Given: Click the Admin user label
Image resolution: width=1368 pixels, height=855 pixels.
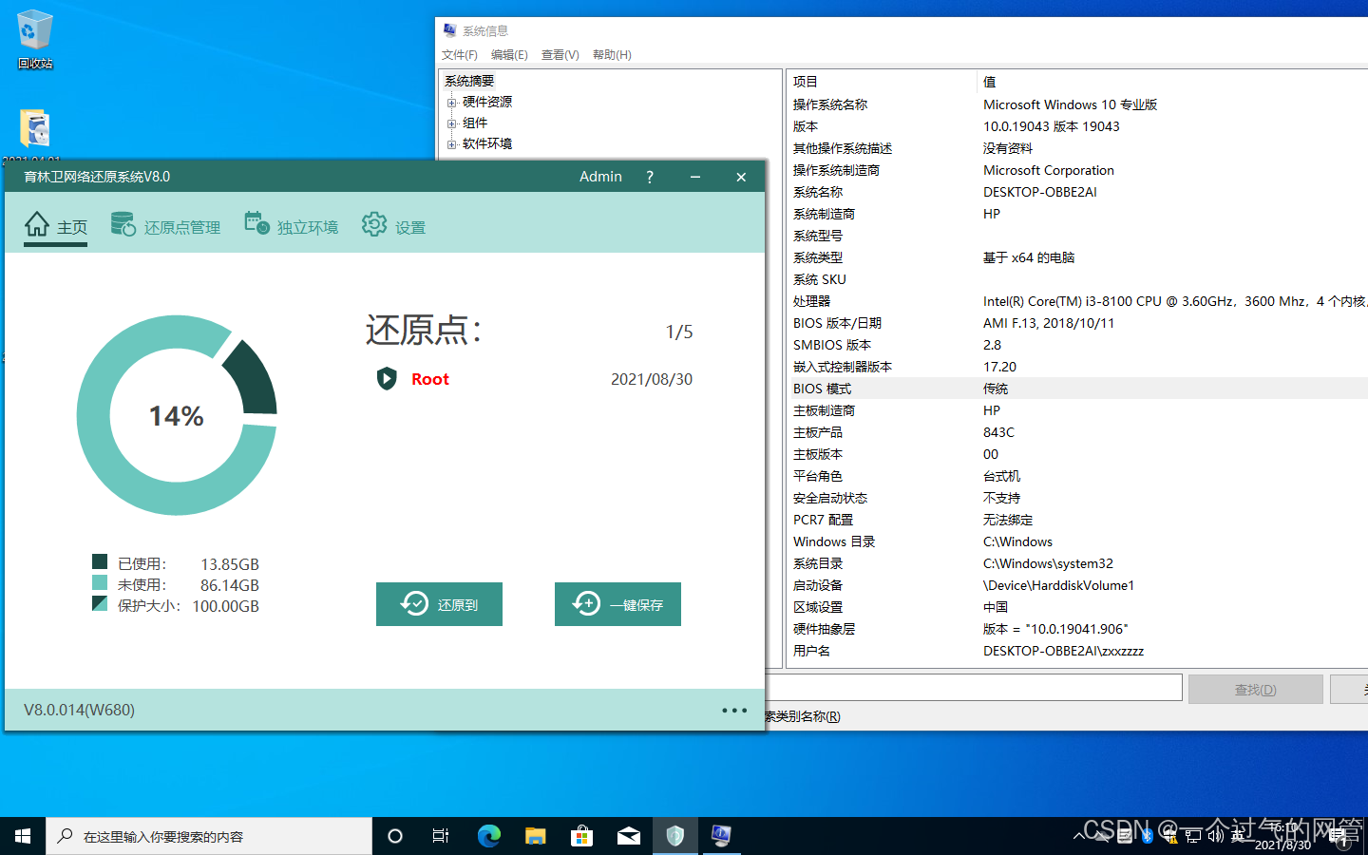Looking at the screenshot, I should tap(600, 177).
